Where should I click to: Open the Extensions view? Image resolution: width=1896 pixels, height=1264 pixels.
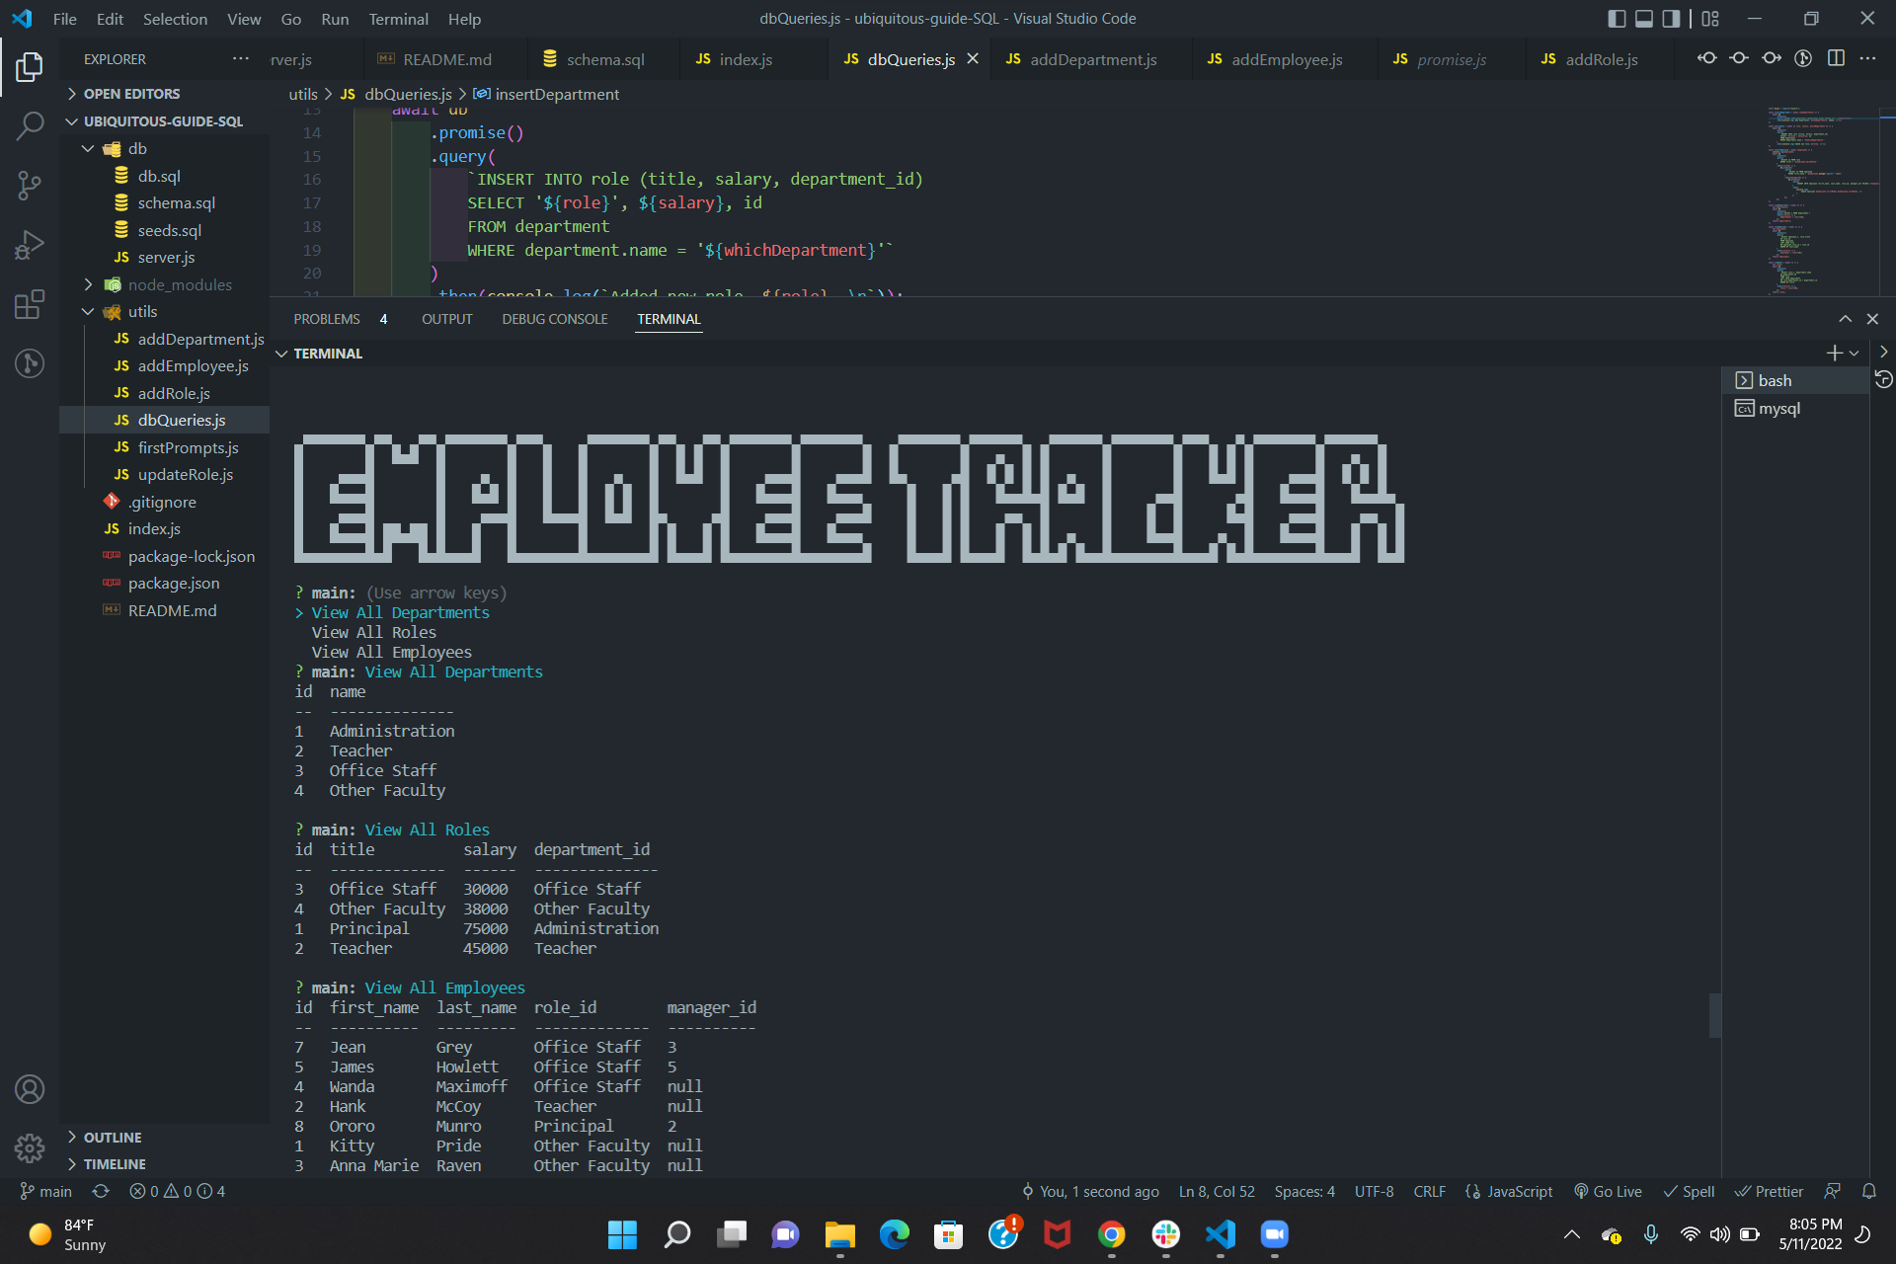click(x=30, y=304)
